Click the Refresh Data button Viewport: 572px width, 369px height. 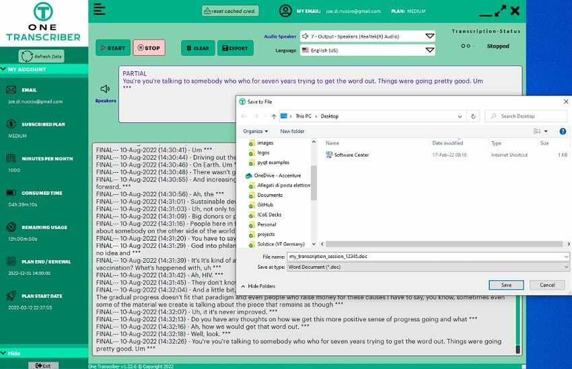pos(41,56)
